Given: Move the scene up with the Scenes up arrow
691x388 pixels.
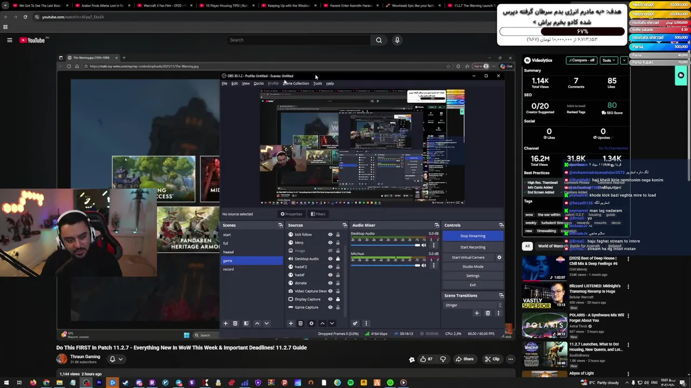Looking at the screenshot, I should tap(257, 323).
